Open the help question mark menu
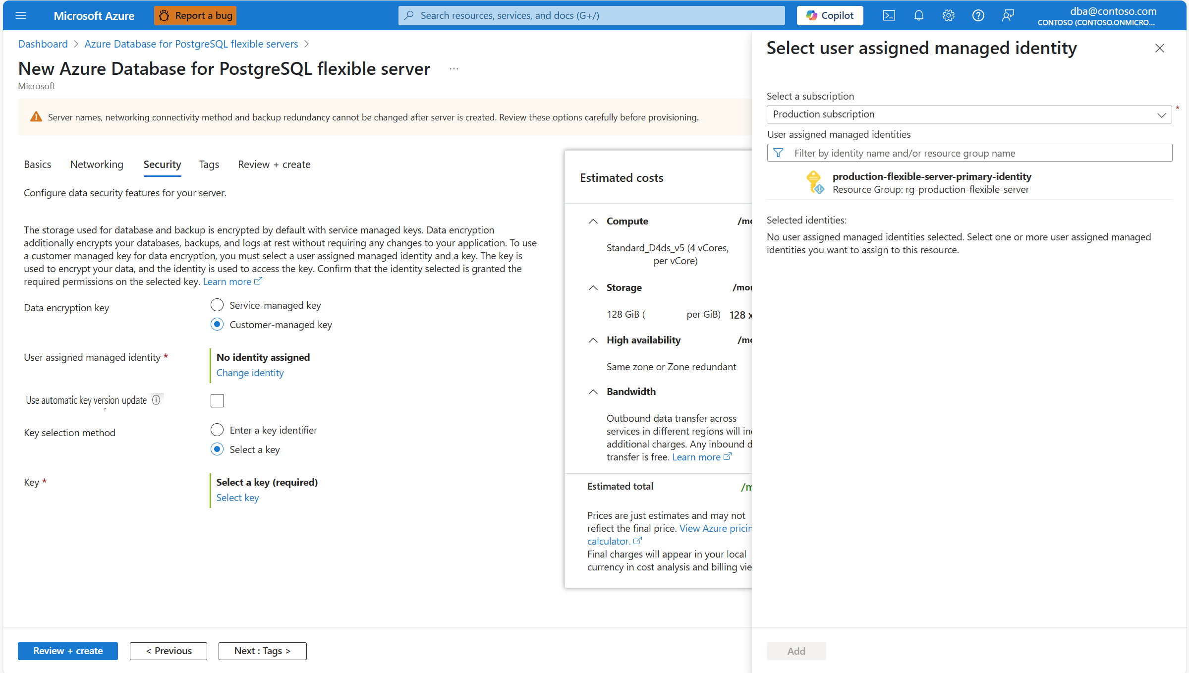 tap(978, 15)
